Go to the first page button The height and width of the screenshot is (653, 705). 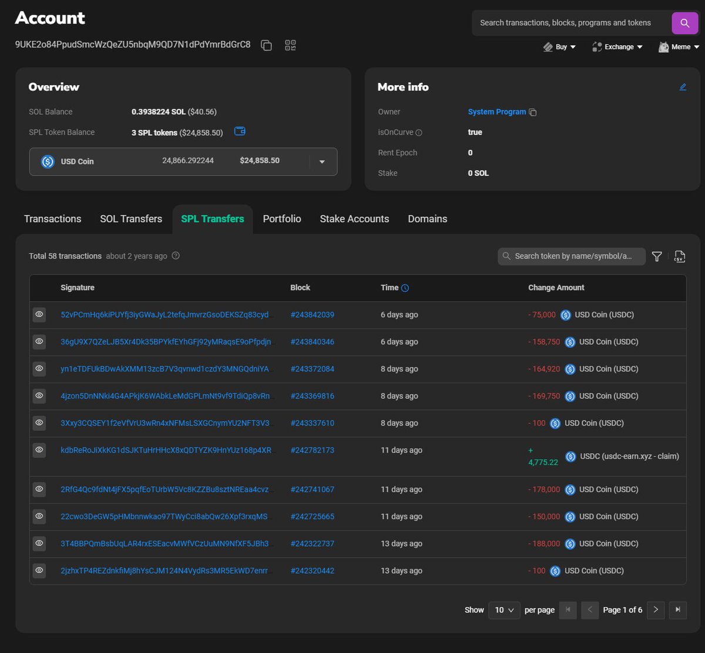coord(568,610)
